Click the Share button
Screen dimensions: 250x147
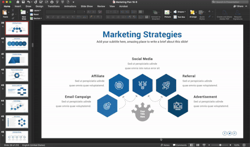pos(238,6)
